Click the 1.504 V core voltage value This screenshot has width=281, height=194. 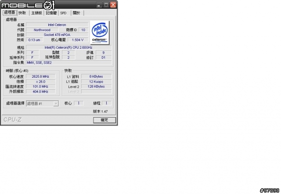coord(78,40)
